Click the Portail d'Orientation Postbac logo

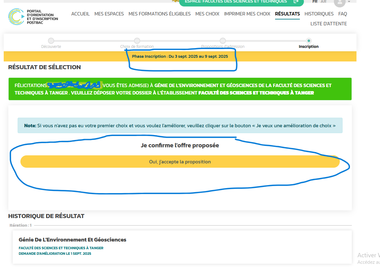pos(33,17)
